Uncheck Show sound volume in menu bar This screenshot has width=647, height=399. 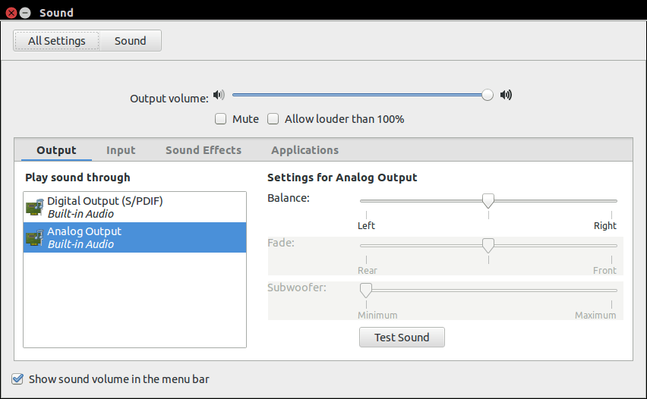17,379
